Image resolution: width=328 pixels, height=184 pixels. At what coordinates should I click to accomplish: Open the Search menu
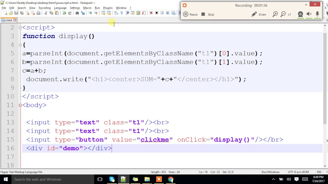pyautogui.click(x=22, y=8)
